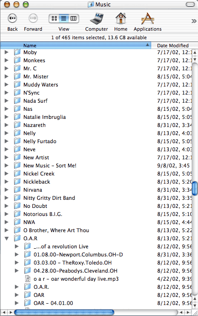Expand '_...of a revolution Live' subfolder triangle
This screenshot has height=316, width=198.
17,246
